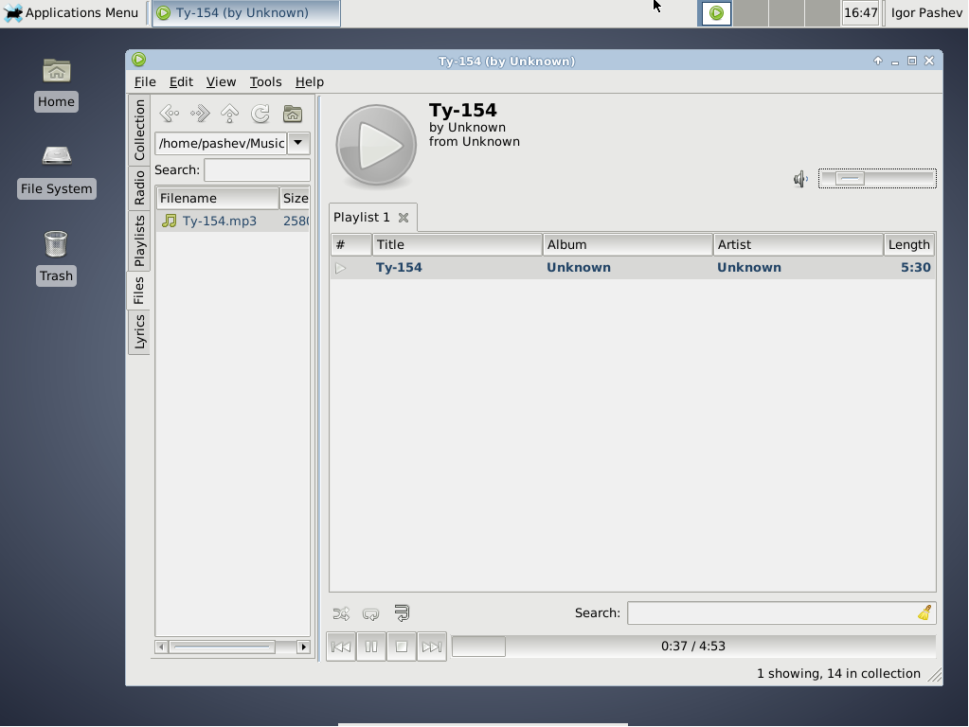The width and height of the screenshot is (969, 727).
Task: Select Ty-154.mp3 in the file list
Action: point(232,222)
